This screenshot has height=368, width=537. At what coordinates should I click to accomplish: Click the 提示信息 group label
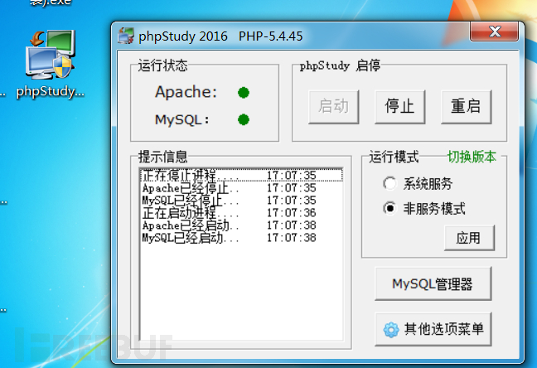[x=162, y=157]
